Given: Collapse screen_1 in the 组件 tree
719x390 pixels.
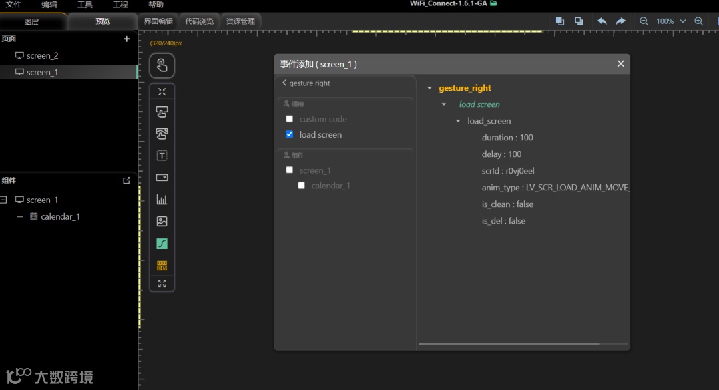Looking at the screenshot, I should [4, 200].
